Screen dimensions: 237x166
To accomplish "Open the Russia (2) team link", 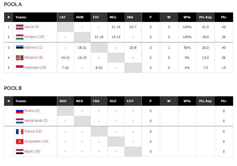I will tap(32, 111).
